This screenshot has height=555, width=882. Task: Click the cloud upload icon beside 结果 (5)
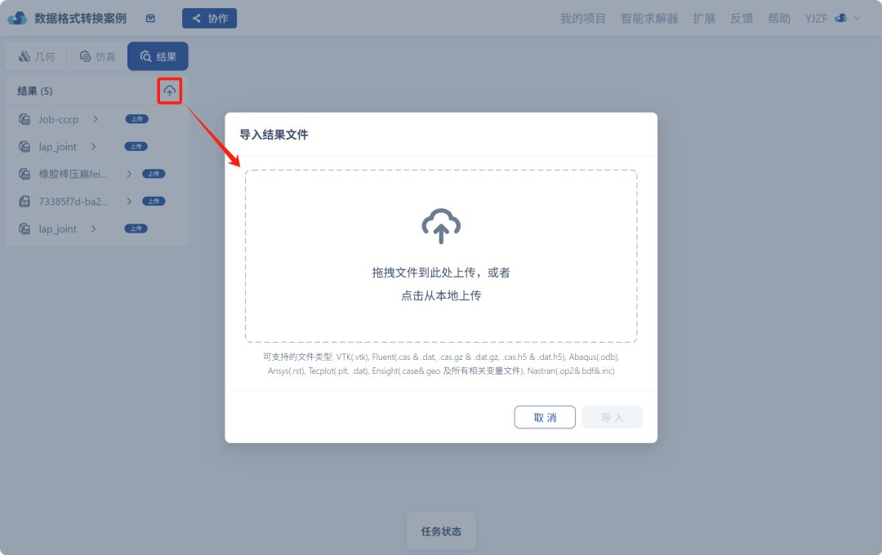point(169,91)
